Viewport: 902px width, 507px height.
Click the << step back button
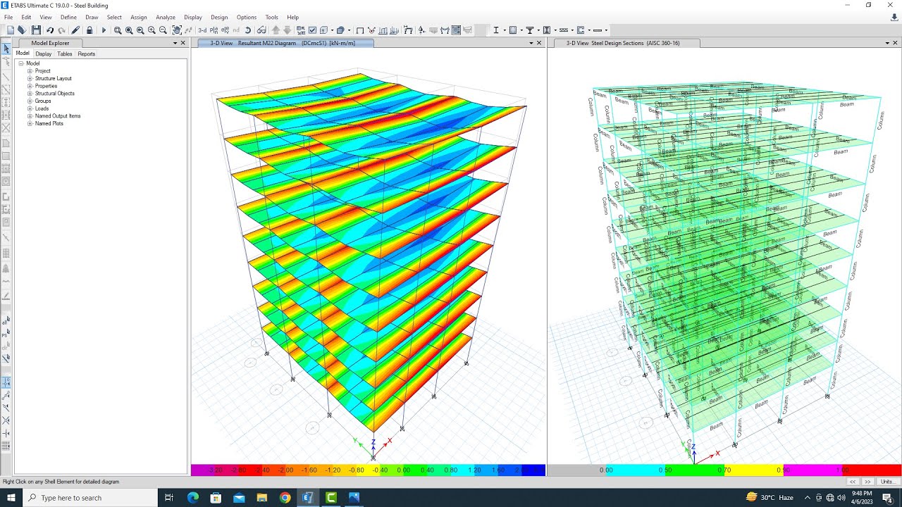coord(853,482)
